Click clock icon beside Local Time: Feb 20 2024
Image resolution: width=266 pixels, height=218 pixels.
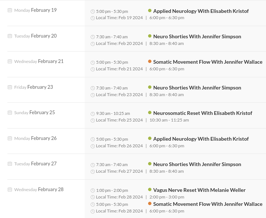pos(92,44)
